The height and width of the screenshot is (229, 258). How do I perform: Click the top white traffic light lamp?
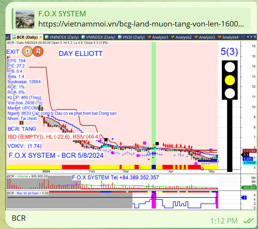(x=230, y=67)
